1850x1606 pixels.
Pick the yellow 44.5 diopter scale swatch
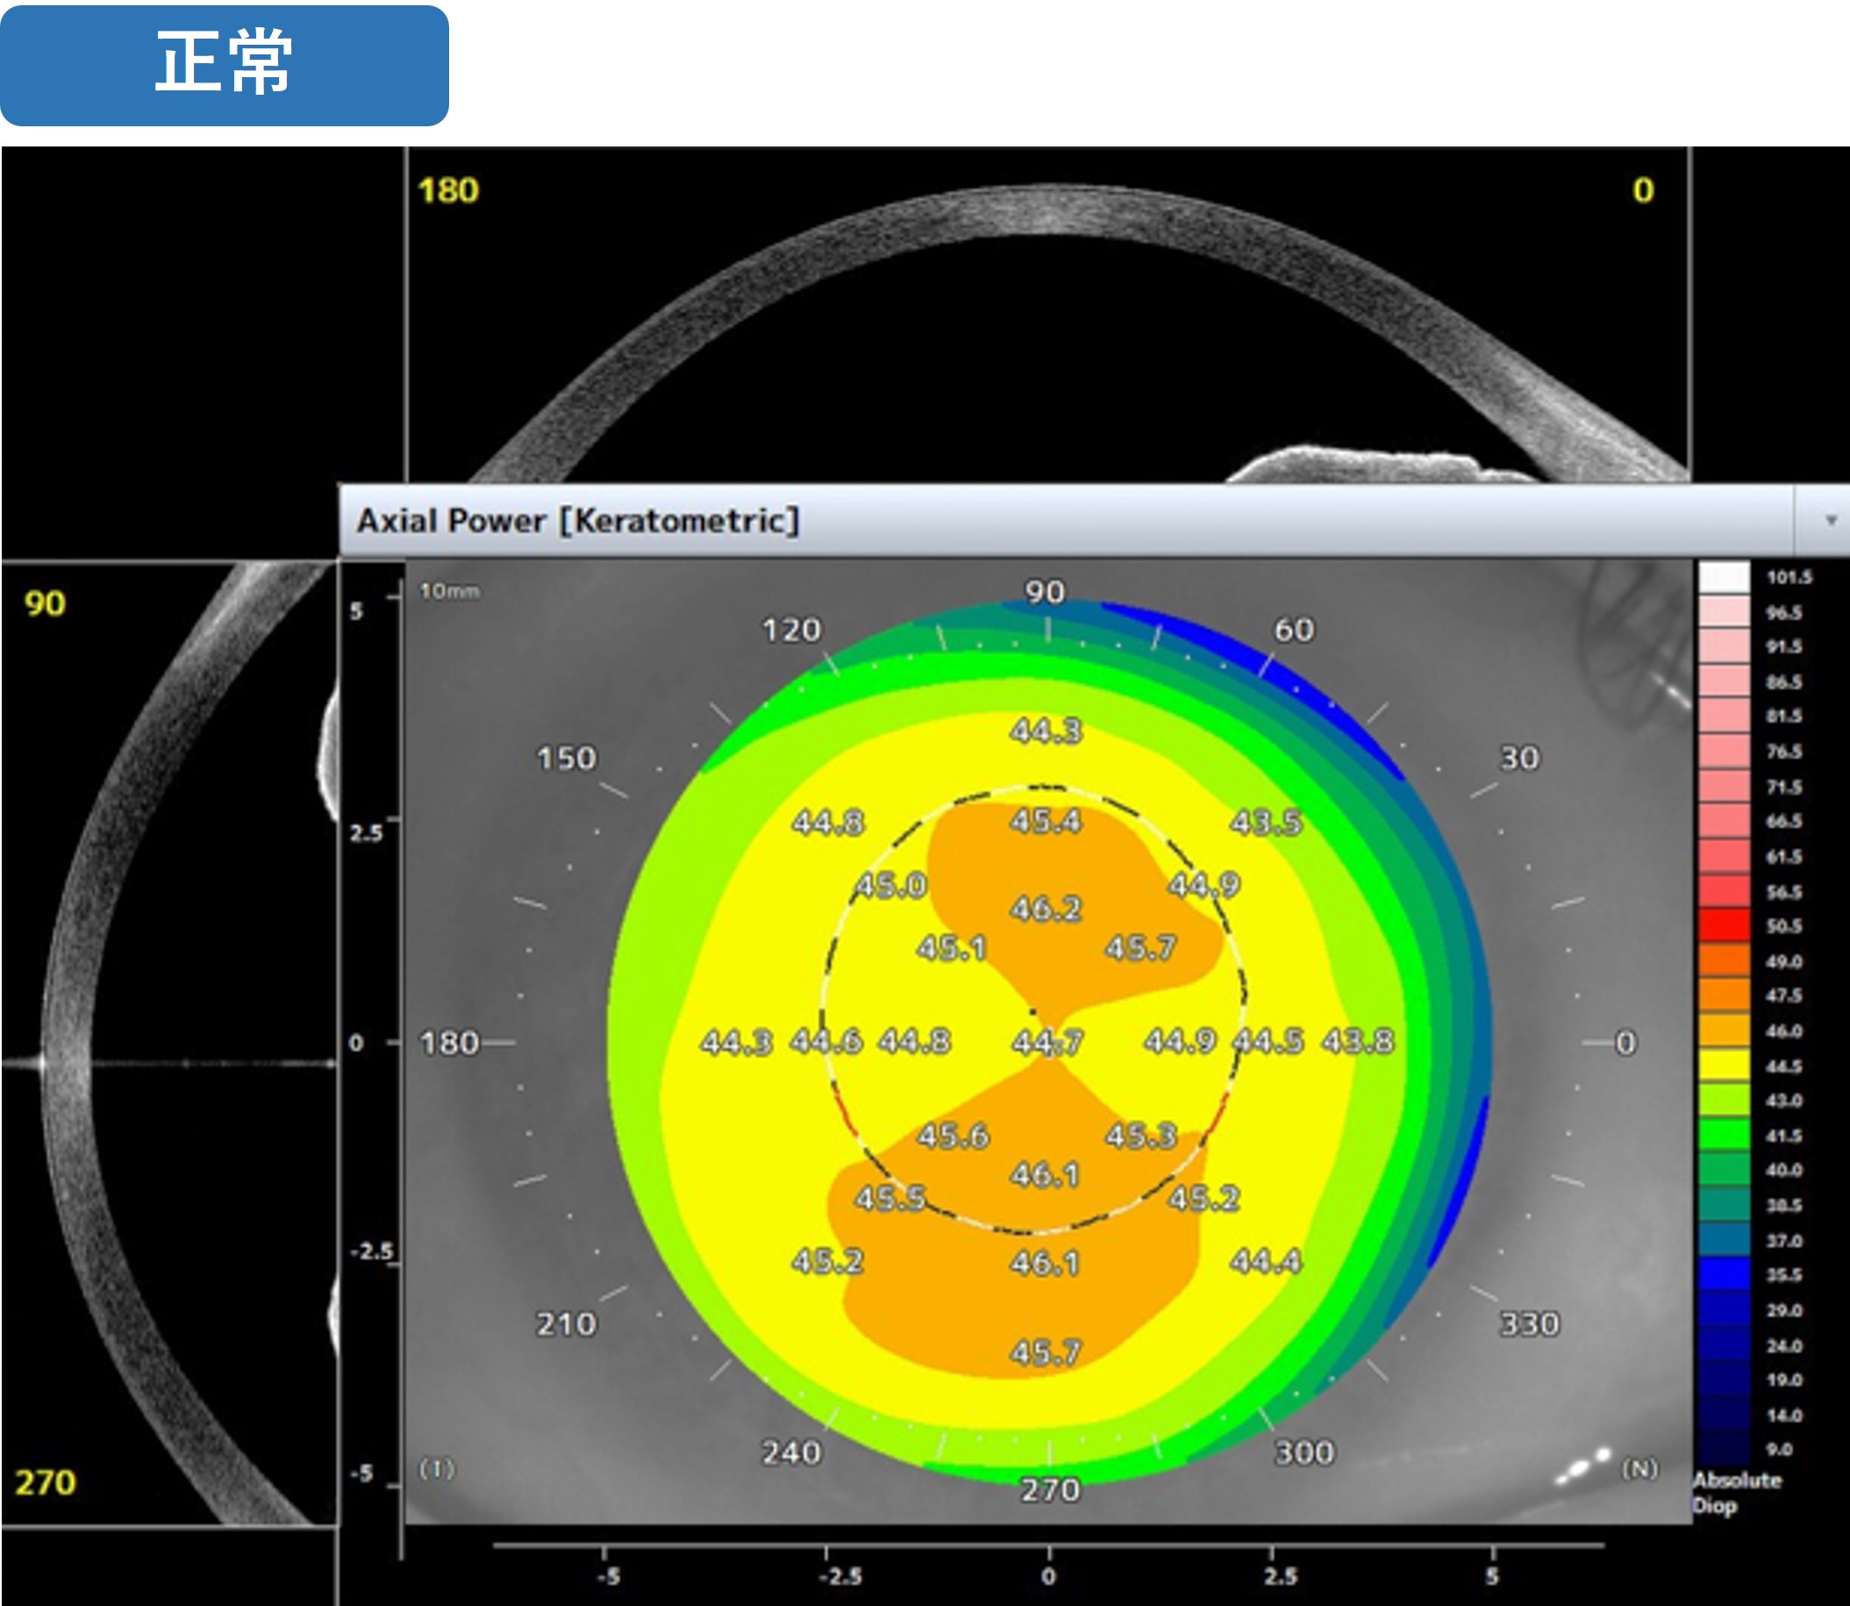point(1725,1065)
